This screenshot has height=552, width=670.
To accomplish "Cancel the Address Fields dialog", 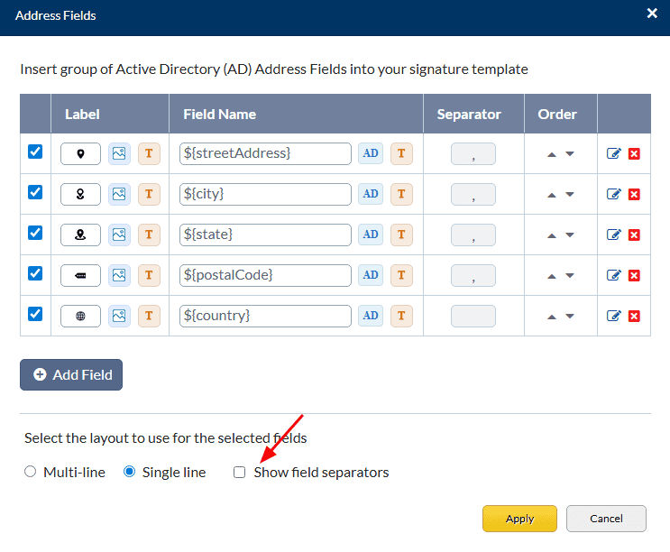I will point(606,519).
